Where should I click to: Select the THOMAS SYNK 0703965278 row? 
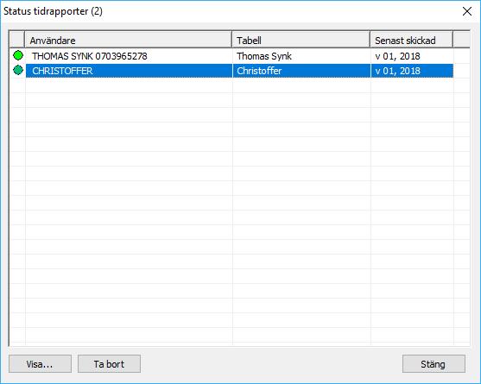(x=239, y=56)
